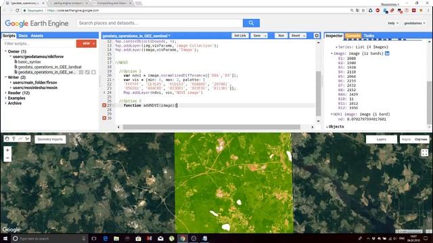
Task: Select the draw line tool
Action: (20, 139)
